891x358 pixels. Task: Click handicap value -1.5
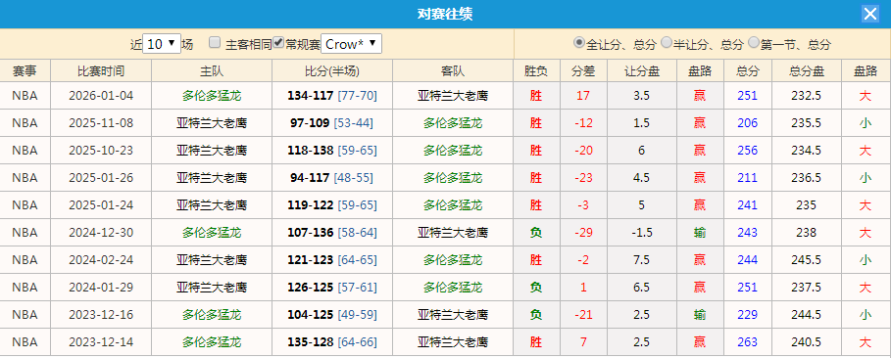pos(642,233)
